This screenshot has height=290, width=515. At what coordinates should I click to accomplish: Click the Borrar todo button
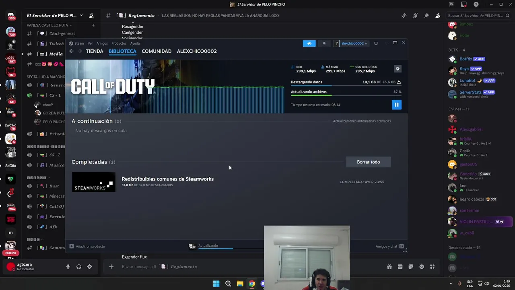click(x=368, y=162)
